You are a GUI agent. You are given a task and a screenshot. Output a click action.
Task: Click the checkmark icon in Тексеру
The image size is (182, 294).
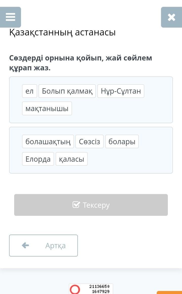point(76,205)
